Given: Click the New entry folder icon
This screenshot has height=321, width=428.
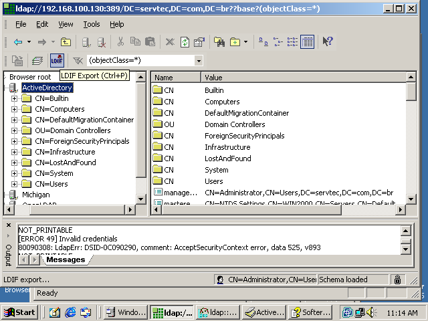Looking at the screenshot, I should click(x=235, y=42).
